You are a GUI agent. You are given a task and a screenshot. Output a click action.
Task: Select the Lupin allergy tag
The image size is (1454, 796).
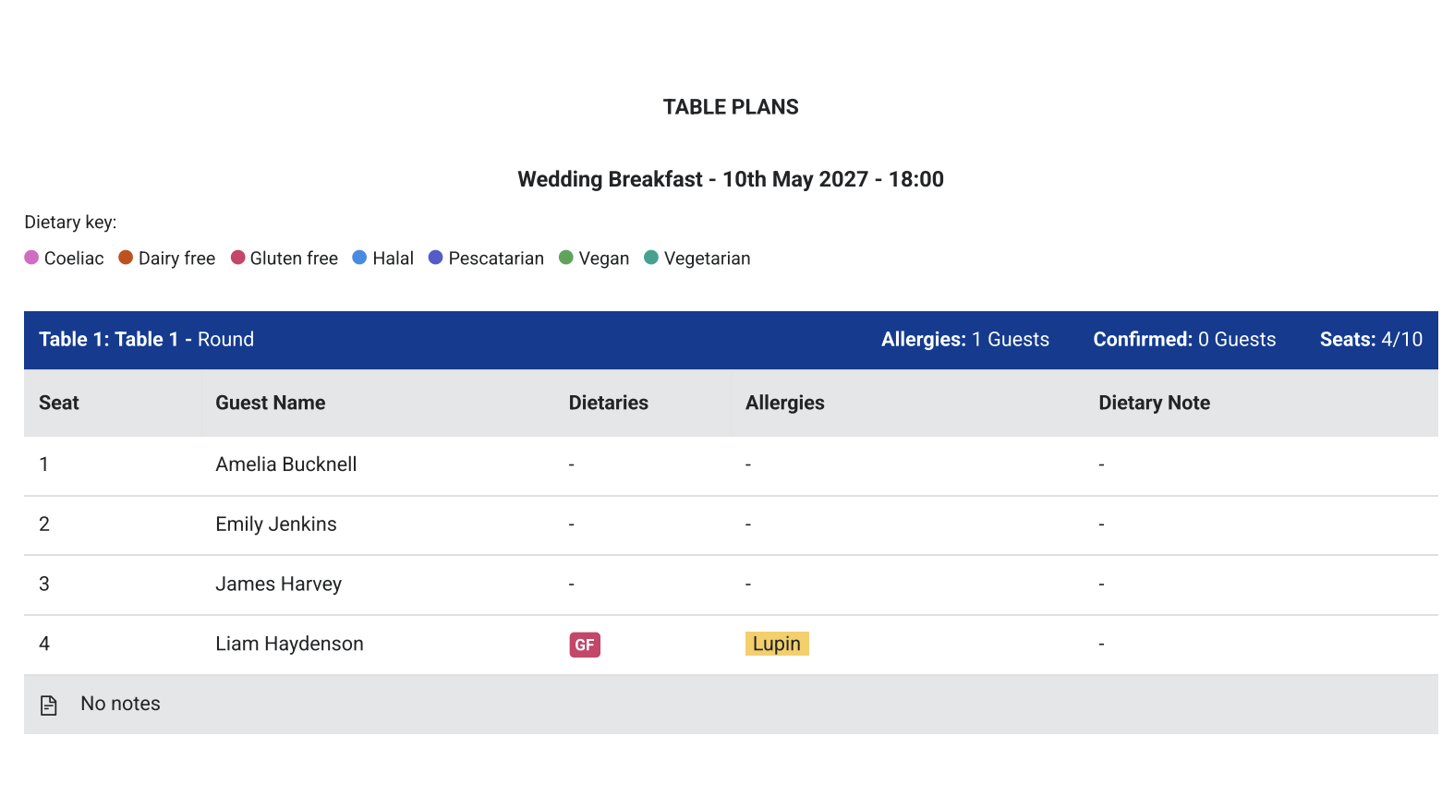tap(777, 644)
